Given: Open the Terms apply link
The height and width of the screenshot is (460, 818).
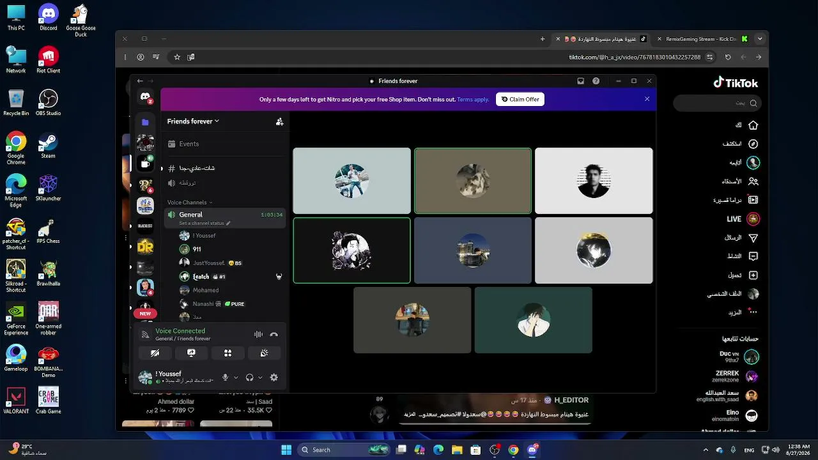Looking at the screenshot, I should pyautogui.click(x=473, y=100).
